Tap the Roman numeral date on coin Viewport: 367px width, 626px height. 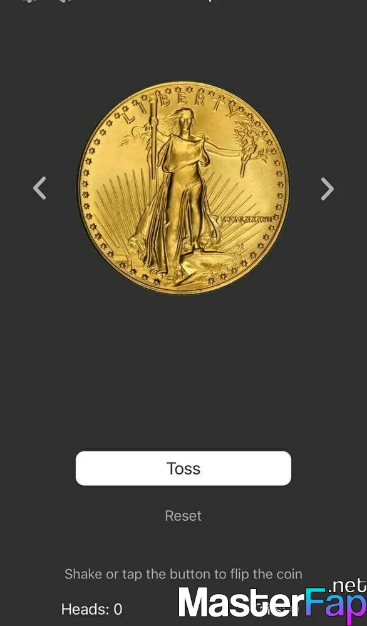click(x=247, y=218)
